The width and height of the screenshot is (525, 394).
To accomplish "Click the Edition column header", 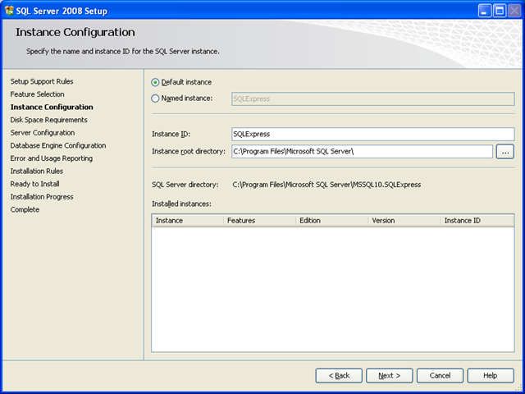I will pyautogui.click(x=331, y=221).
